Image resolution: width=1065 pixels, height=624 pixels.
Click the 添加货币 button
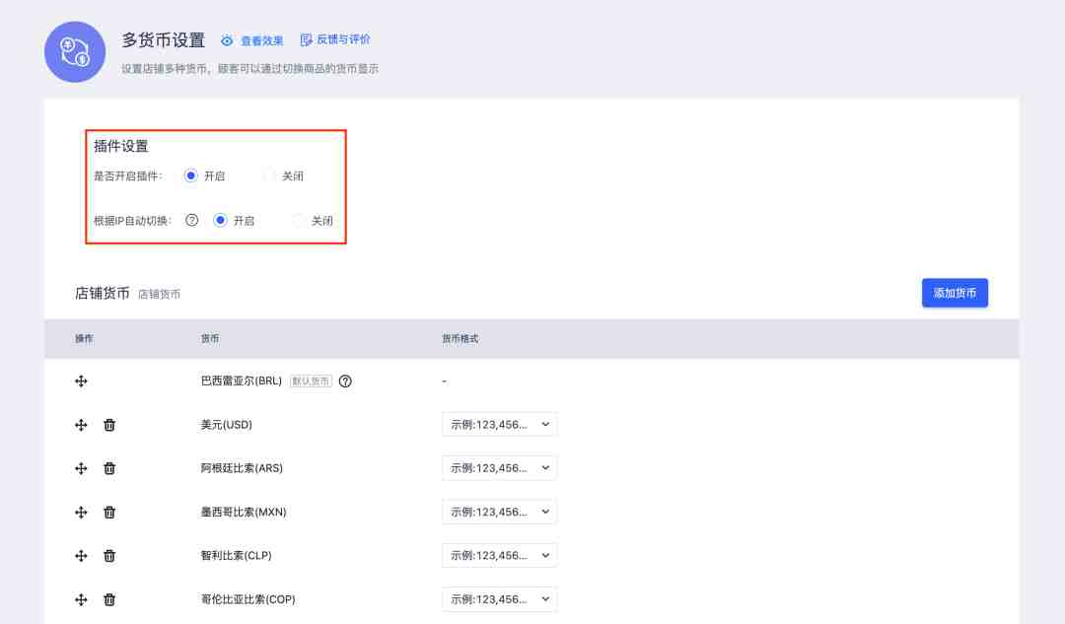(955, 293)
